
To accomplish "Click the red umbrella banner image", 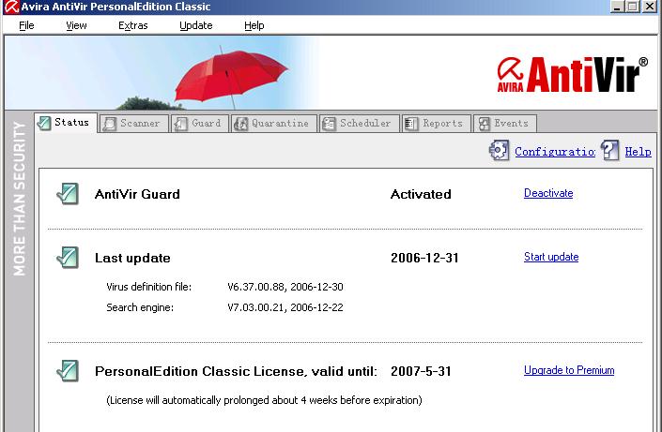I will (231, 78).
